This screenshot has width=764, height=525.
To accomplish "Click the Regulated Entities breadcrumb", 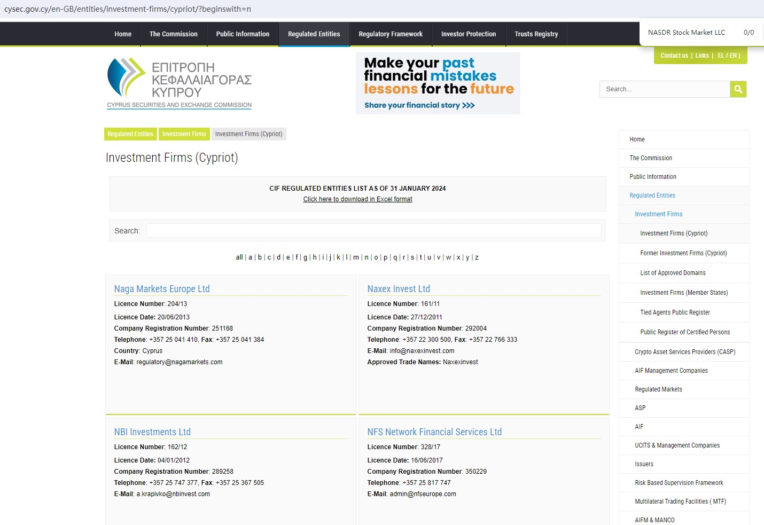I will tap(130, 134).
